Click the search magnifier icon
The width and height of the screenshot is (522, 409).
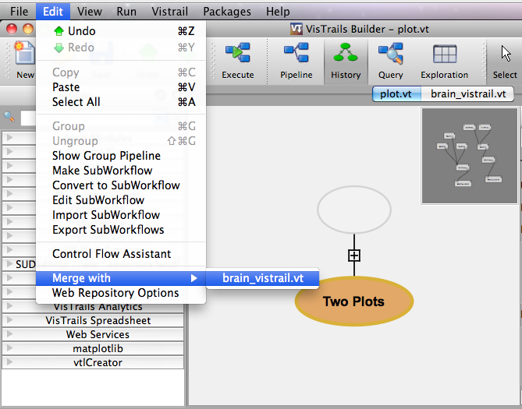[10, 117]
